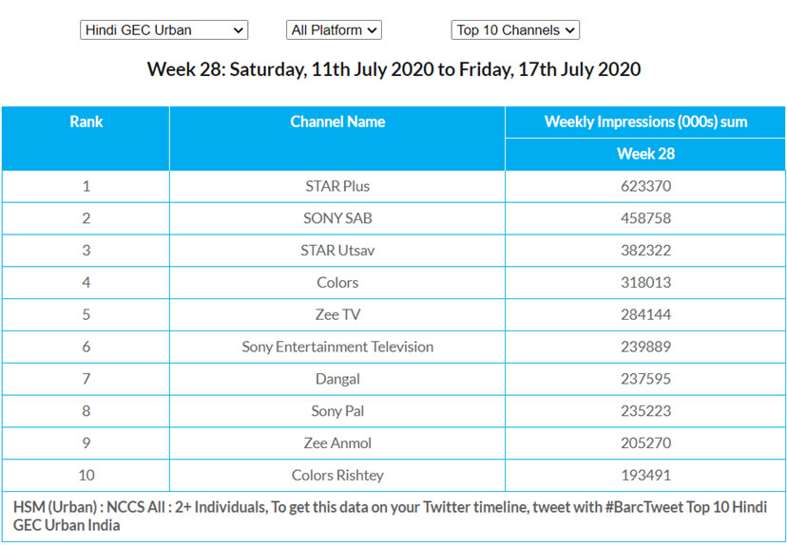
Task: Click STAR Plus impressions value 623370
Action: [645, 186]
